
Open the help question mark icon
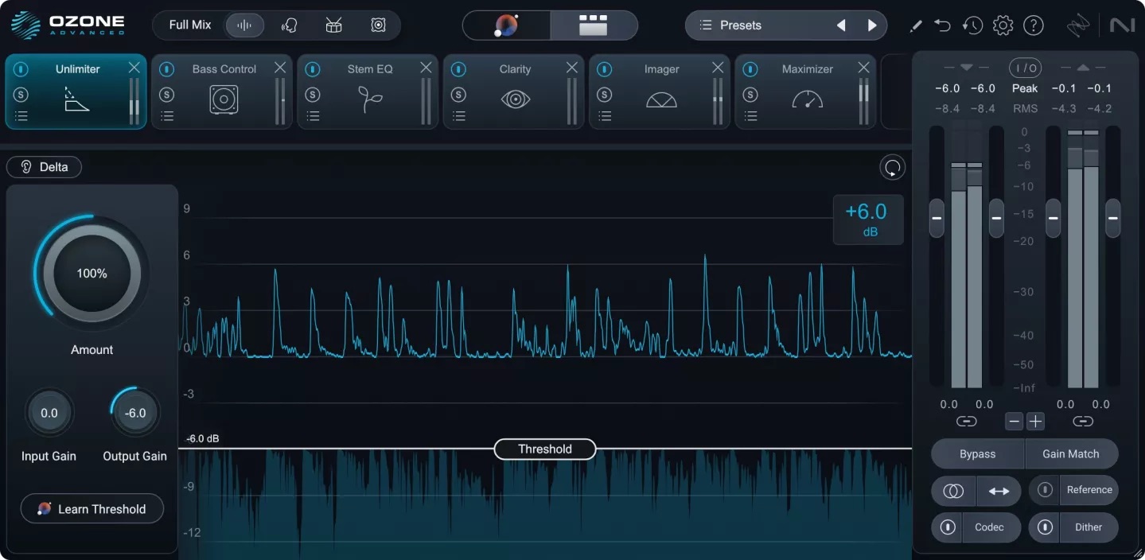[x=1033, y=25]
